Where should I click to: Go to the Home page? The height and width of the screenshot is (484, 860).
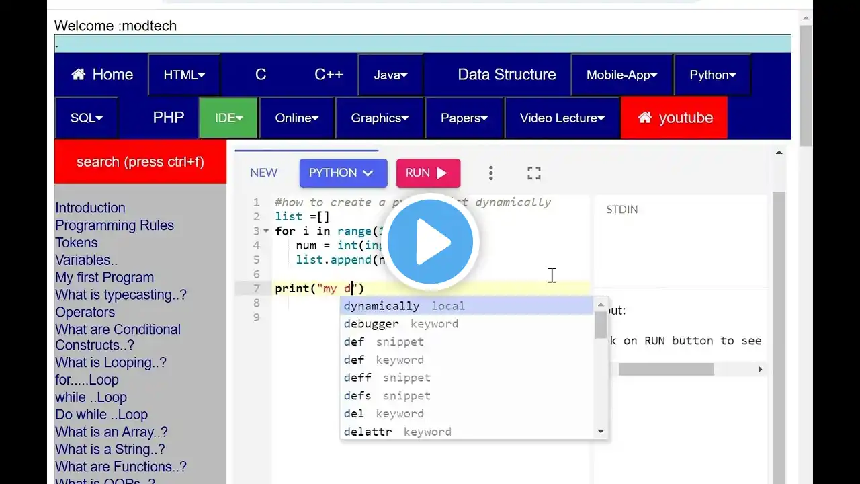(102, 75)
